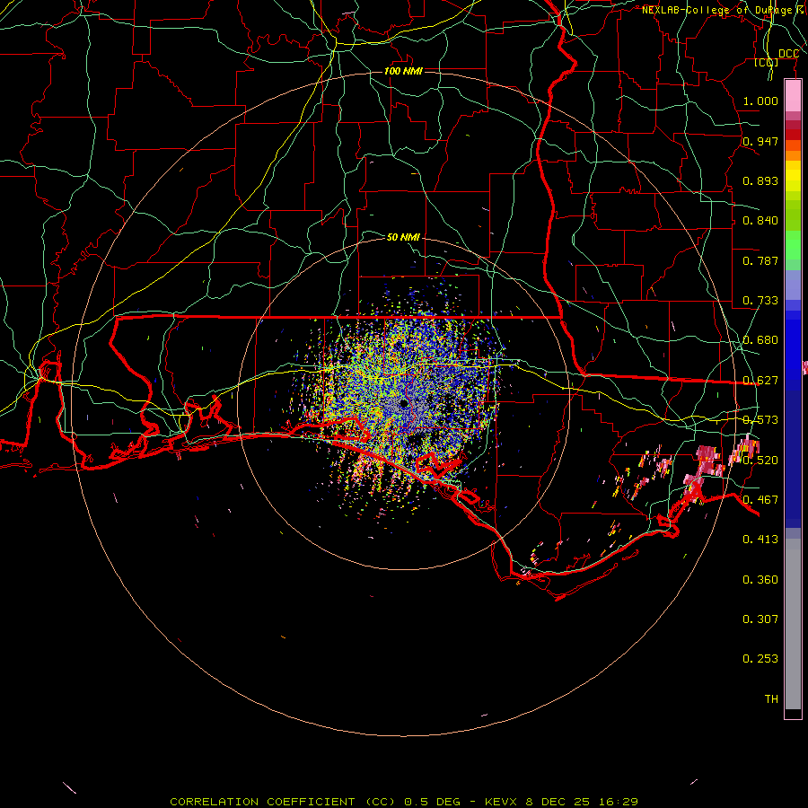Pick the bright green color bar segment
This screenshot has width=808, height=808.
click(793, 245)
